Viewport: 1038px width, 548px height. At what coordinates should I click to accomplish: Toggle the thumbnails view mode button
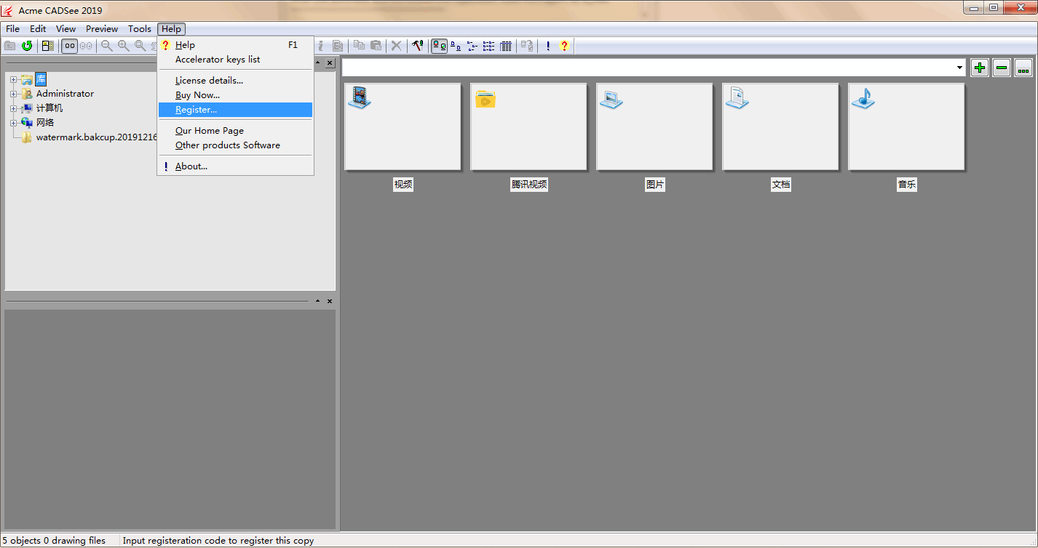439,46
